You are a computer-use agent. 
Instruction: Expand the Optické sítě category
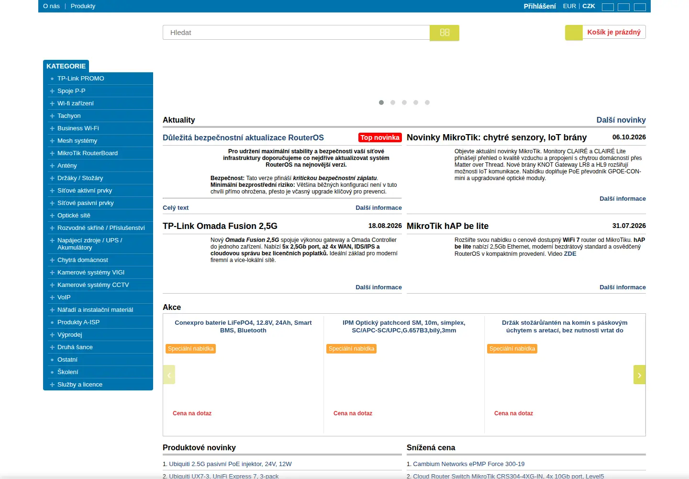click(x=52, y=216)
